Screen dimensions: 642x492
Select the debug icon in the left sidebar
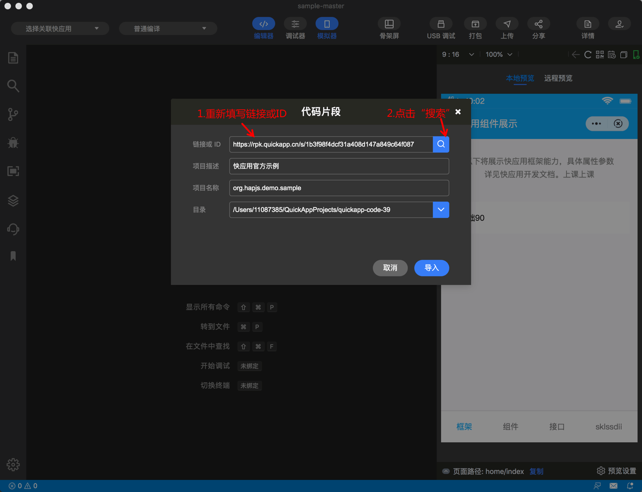[13, 143]
